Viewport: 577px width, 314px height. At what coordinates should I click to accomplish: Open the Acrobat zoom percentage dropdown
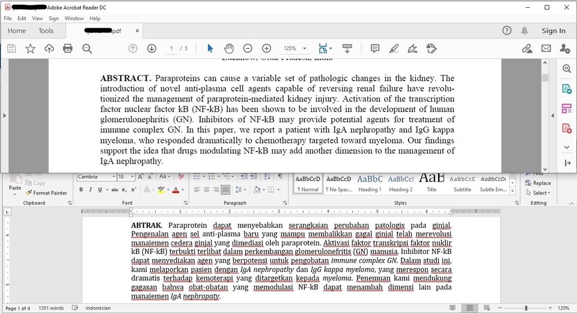tap(304, 49)
